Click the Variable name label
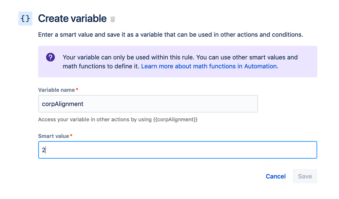The height and width of the screenshot is (199, 339). tap(56, 90)
